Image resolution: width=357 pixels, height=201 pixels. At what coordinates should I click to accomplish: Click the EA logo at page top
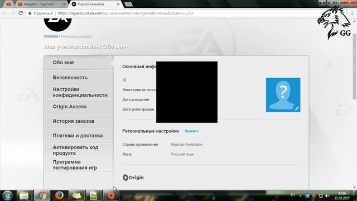(57, 25)
